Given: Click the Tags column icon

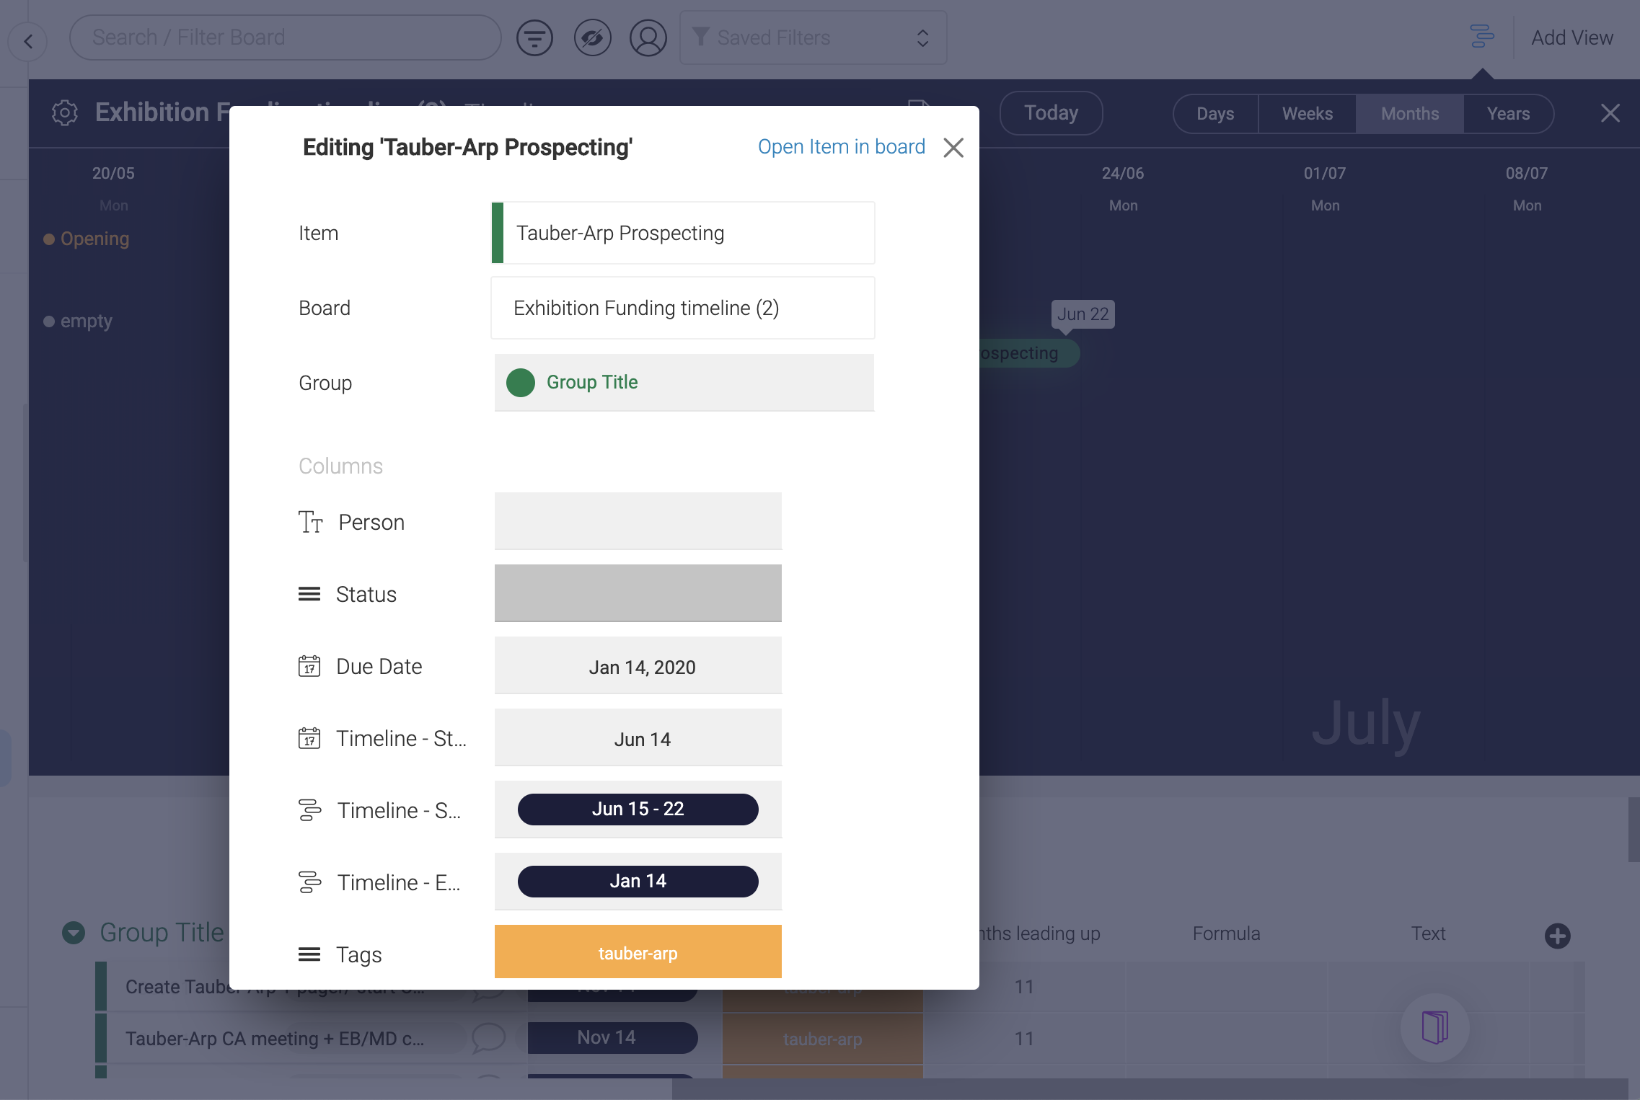Looking at the screenshot, I should [x=309, y=954].
